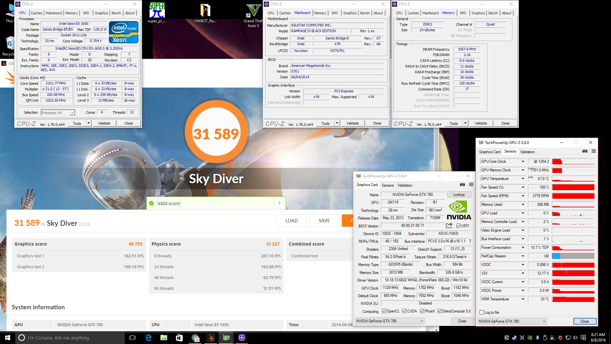
Task: Click the camera icon in GPU-Z Sensors window
Action: point(585,151)
